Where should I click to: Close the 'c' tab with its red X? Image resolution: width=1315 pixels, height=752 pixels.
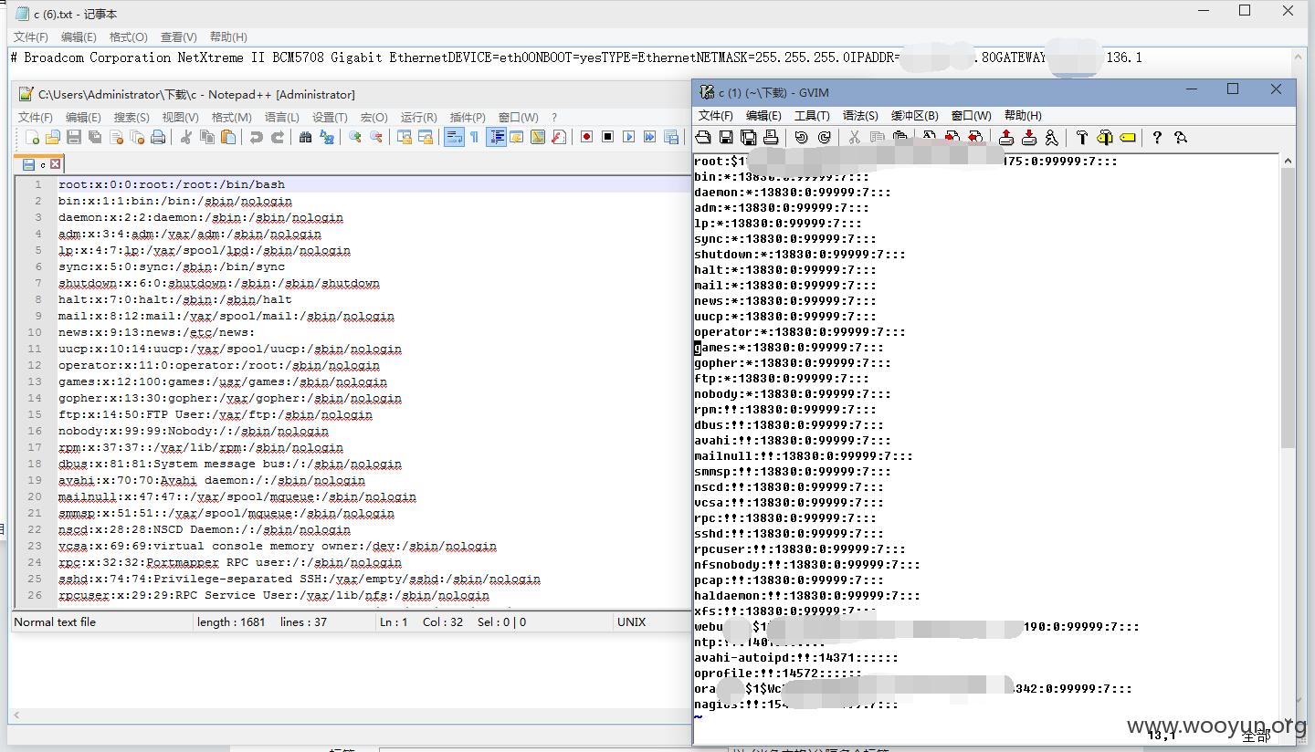point(55,164)
